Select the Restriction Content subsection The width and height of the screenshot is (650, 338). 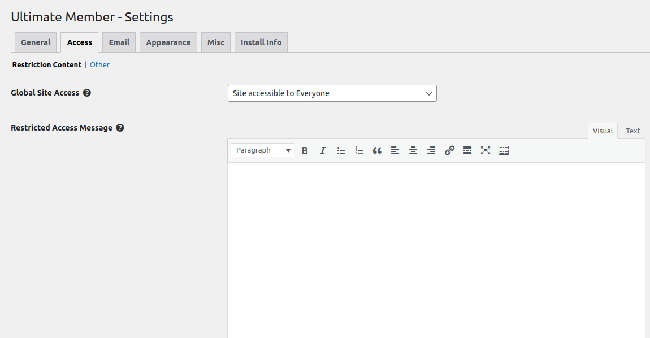[x=47, y=64]
